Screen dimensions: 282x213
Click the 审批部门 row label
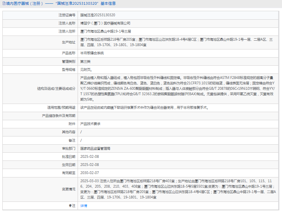click(x=69, y=148)
